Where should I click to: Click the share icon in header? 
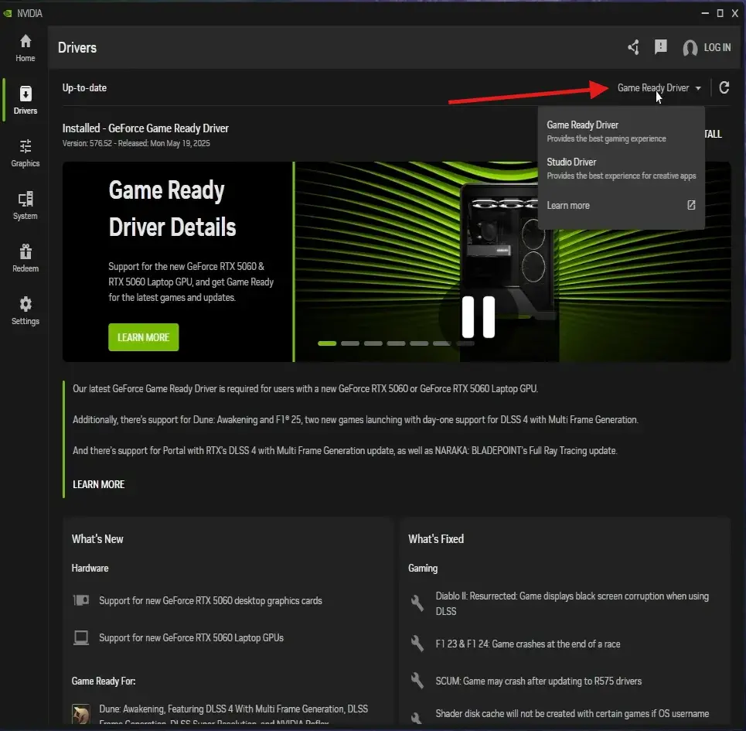[634, 48]
